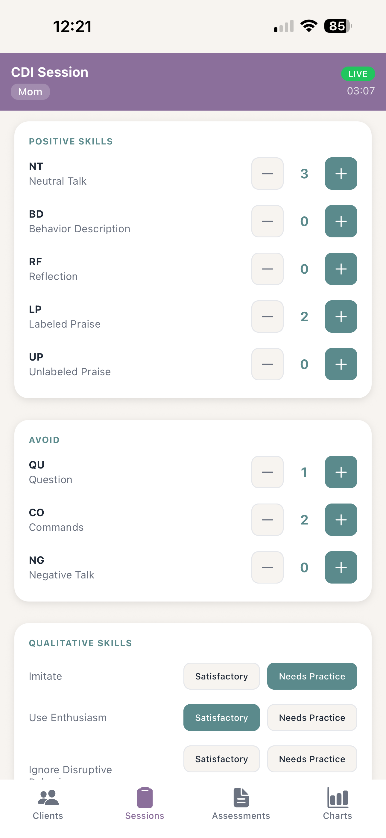
Task: Decrease the Neutral Talk count
Action: (x=268, y=174)
